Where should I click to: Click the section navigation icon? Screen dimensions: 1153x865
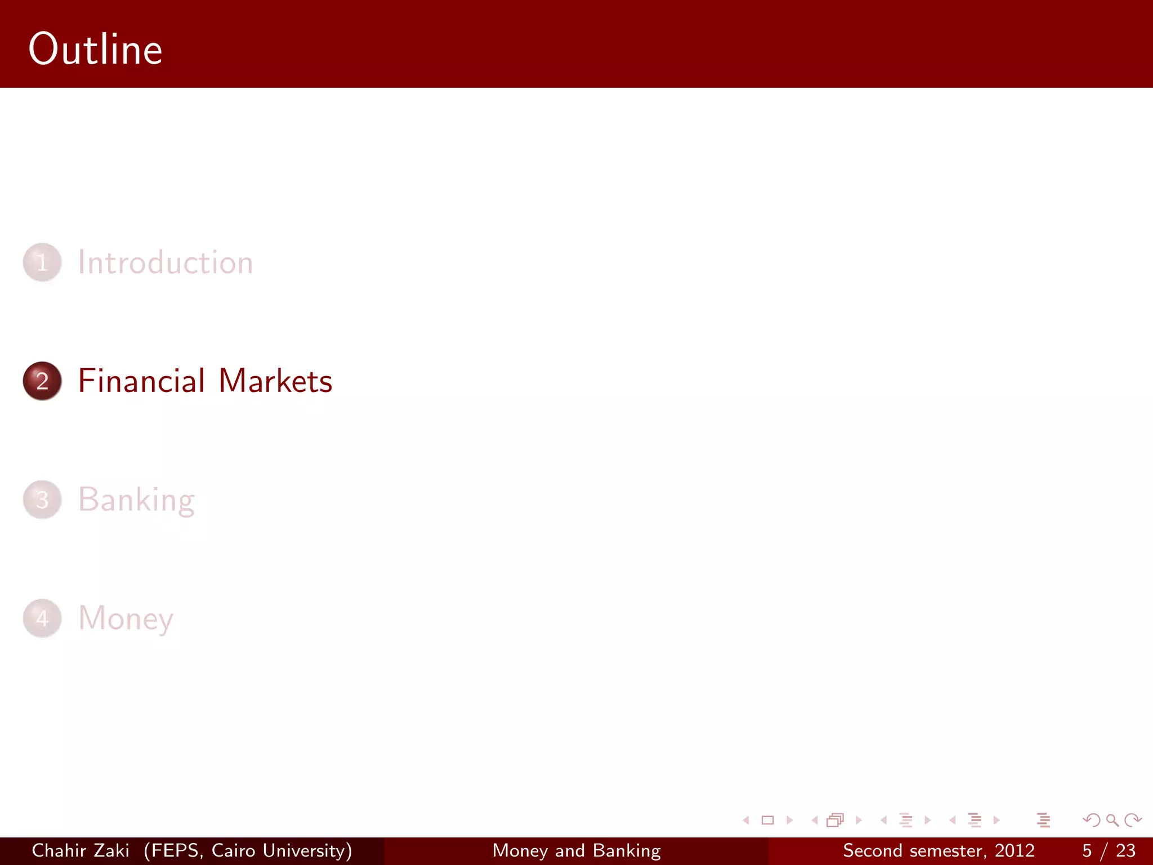click(975, 821)
